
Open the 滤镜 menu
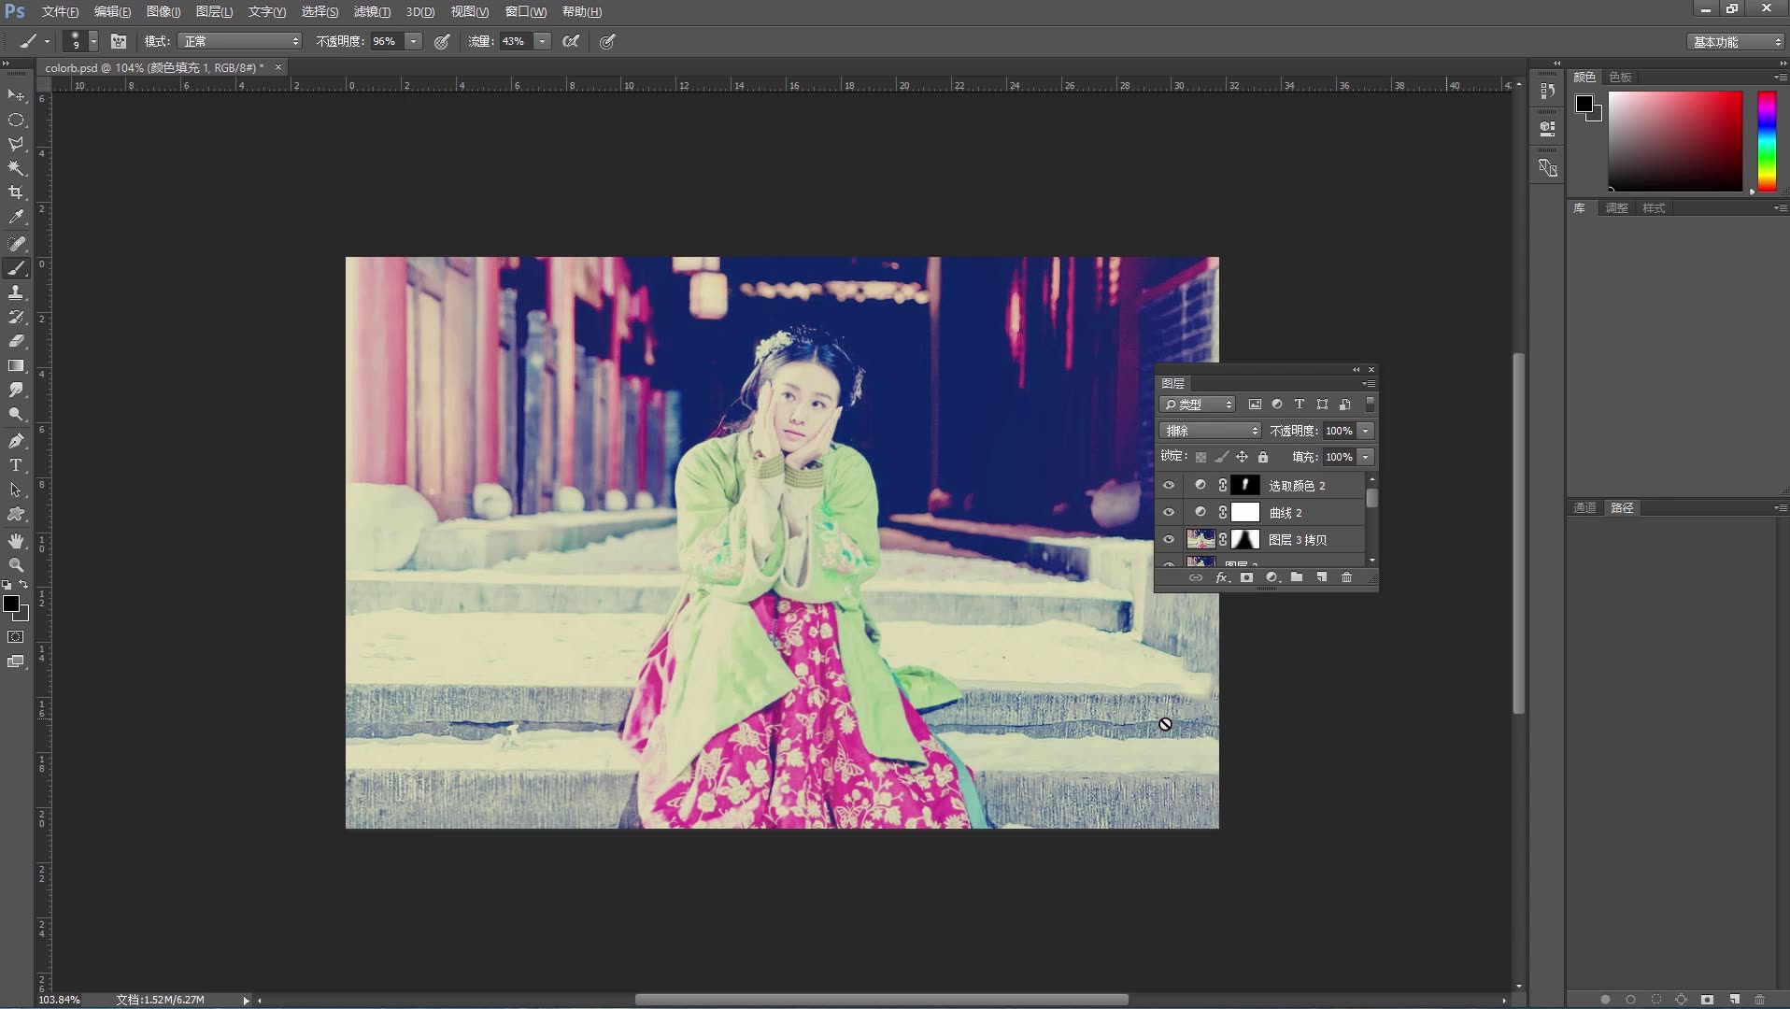click(x=370, y=11)
